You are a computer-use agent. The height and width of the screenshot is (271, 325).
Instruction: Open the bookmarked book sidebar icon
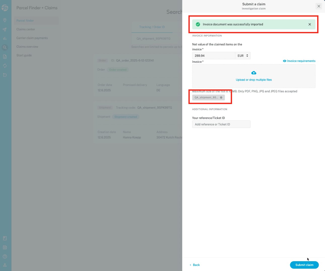pyautogui.click(x=5, y=238)
